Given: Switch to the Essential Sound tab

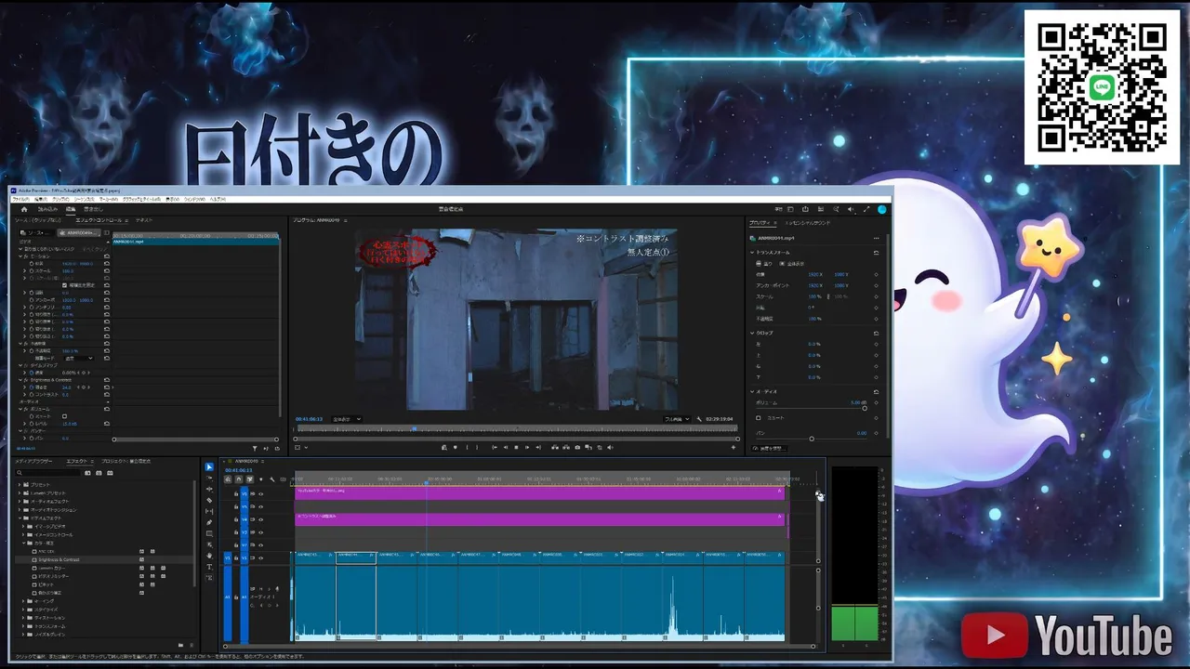Looking at the screenshot, I should [x=808, y=223].
